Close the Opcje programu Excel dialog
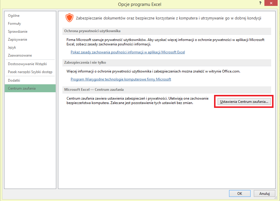 pos(271,3)
